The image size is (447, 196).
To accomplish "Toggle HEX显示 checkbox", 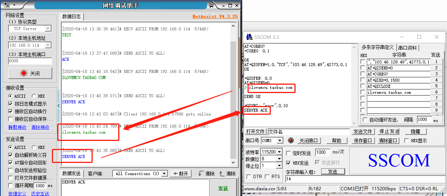I will (406, 141).
